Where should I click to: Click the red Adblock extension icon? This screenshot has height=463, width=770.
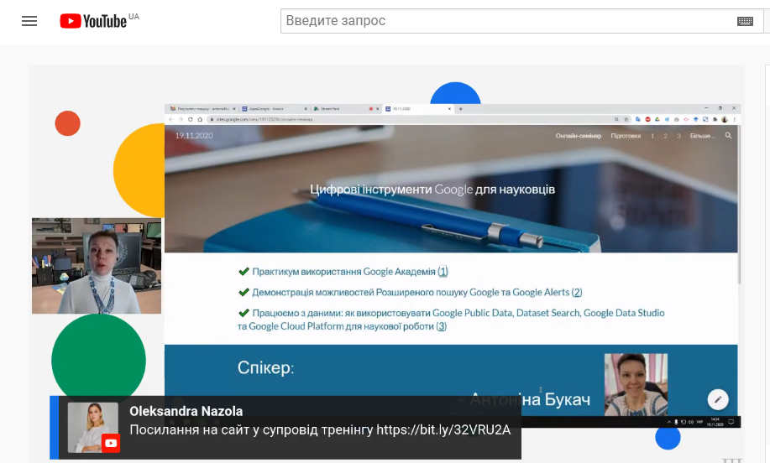647,119
